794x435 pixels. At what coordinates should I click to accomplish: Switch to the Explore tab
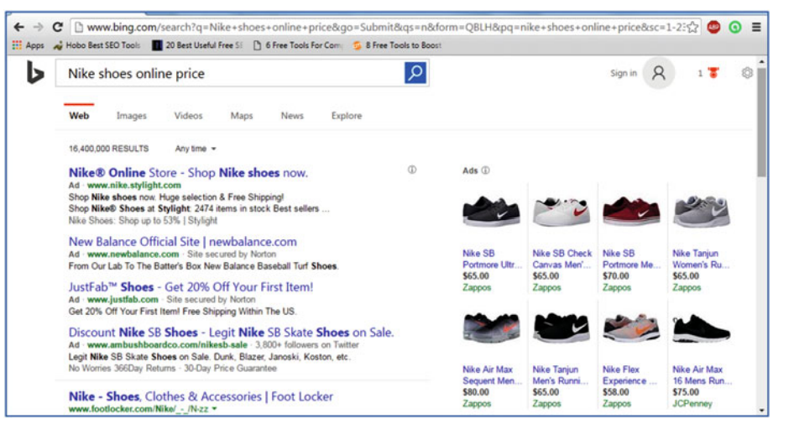pos(347,115)
